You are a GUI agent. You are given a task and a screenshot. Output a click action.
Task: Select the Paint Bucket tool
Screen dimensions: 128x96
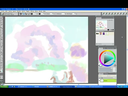pyautogui.click(x=2, y=23)
